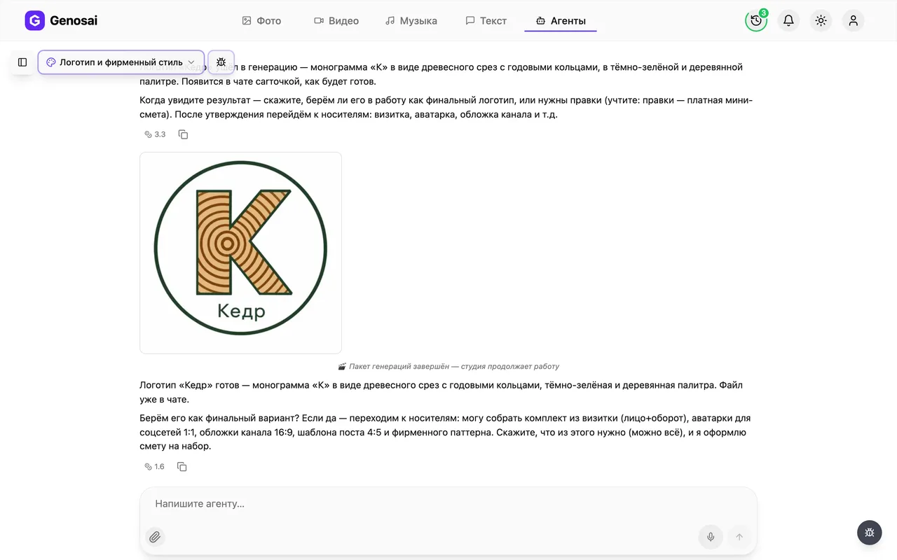Image resolution: width=897 pixels, height=560 pixels.
Task: Open the generated Кедр logo thumbnail
Action: coord(240,253)
